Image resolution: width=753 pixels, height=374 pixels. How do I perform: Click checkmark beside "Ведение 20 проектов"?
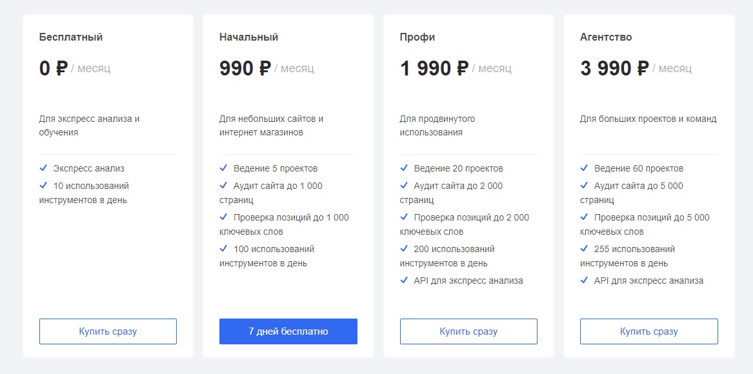click(404, 168)
